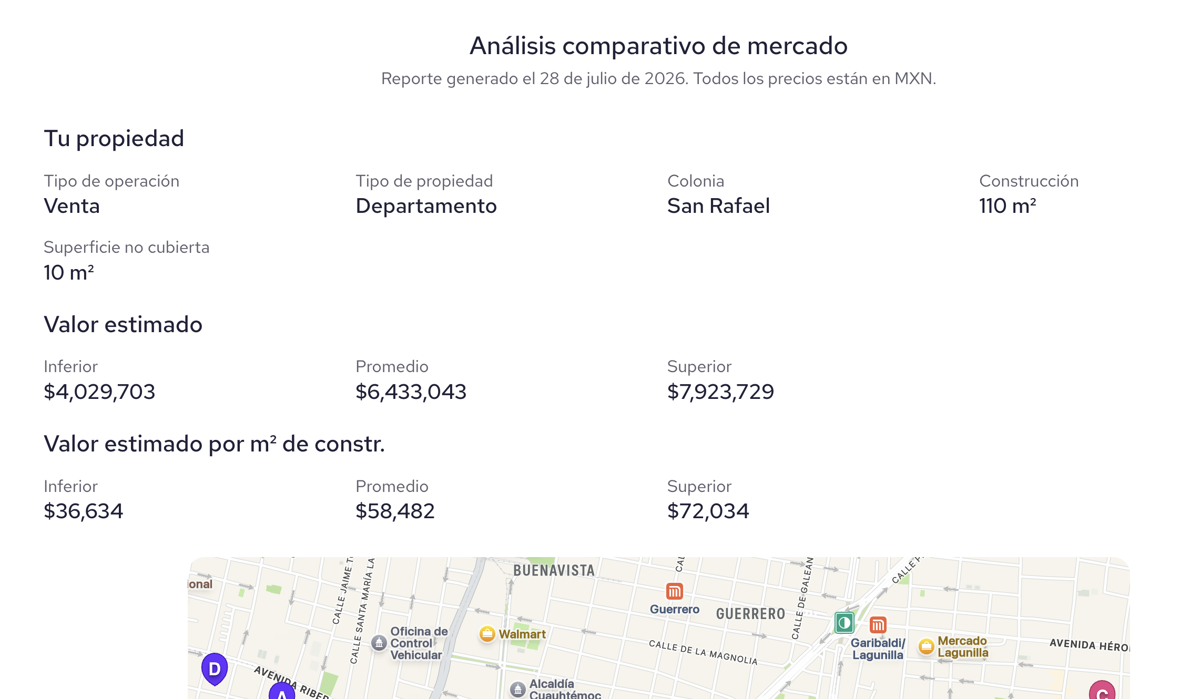Click the Inferior estimated value $4,029,703

click(x=99, y=392)
